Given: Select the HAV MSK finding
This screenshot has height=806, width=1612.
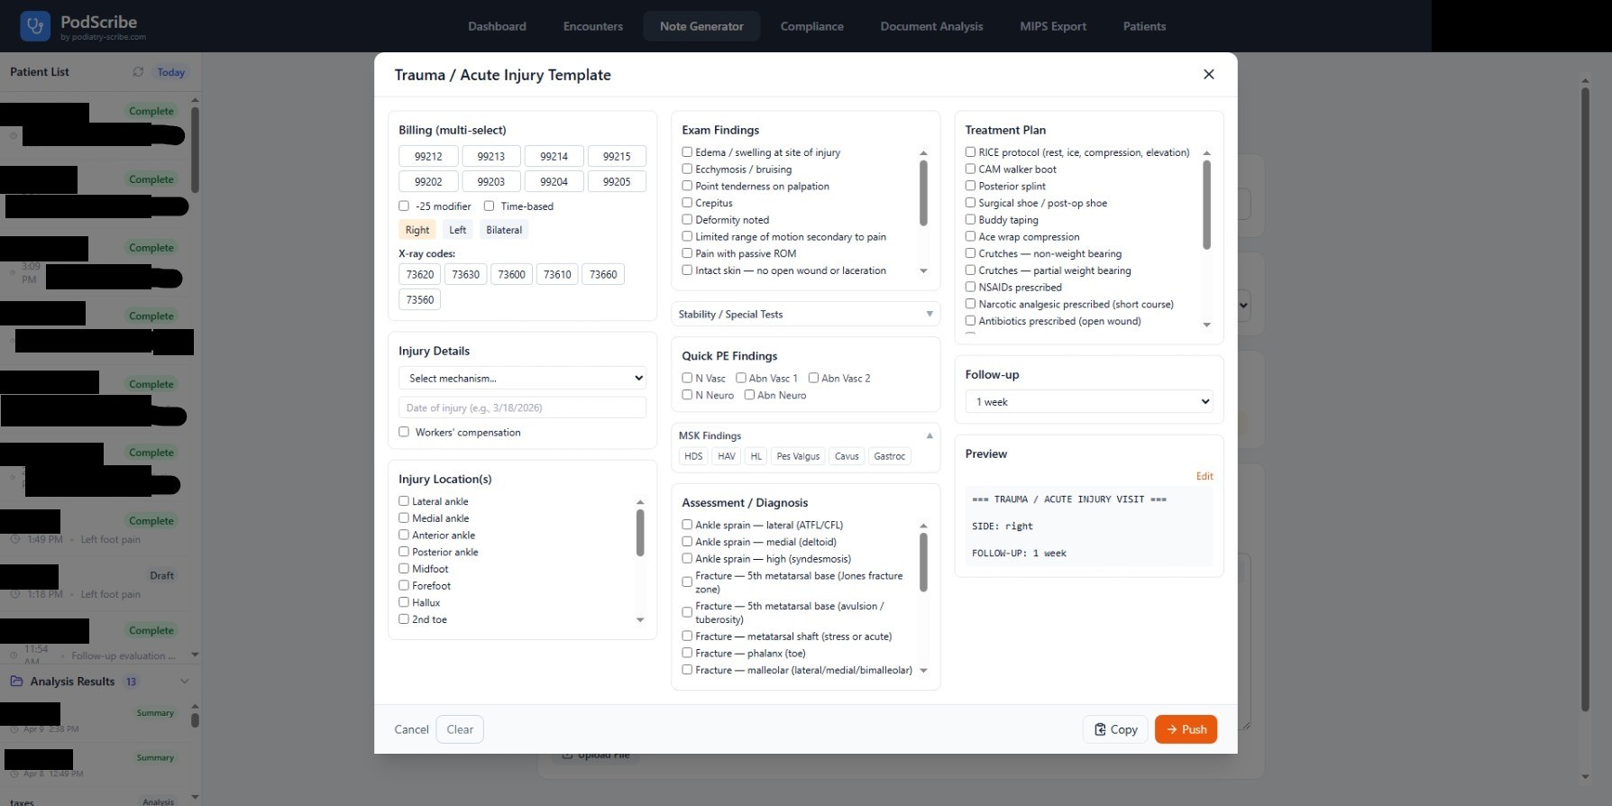Looking at the screenshot, I should tap(727, 456).
